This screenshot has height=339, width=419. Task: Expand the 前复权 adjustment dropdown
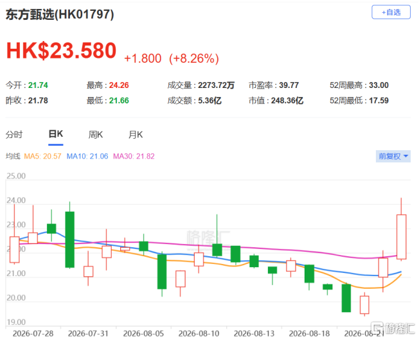click(x=393, y=156)
